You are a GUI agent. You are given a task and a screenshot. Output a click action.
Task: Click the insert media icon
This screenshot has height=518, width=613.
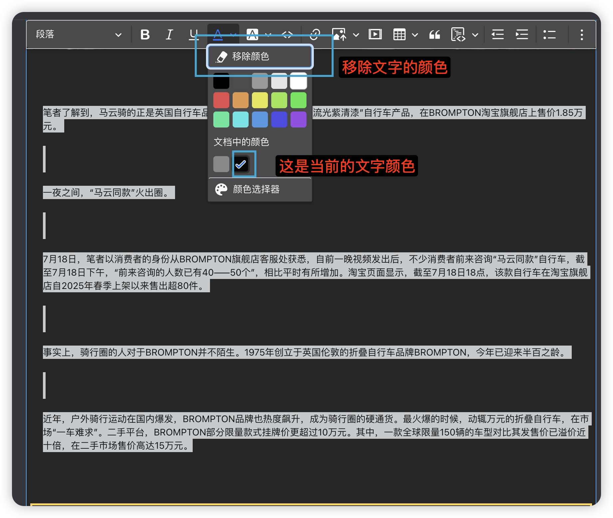click(375, 35)
